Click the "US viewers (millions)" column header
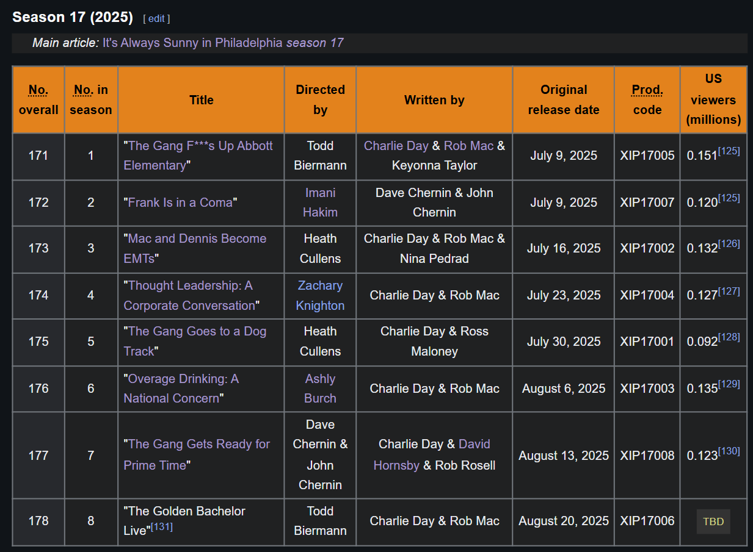Screen dimensions: 753x552 click(x=713, y=100)
